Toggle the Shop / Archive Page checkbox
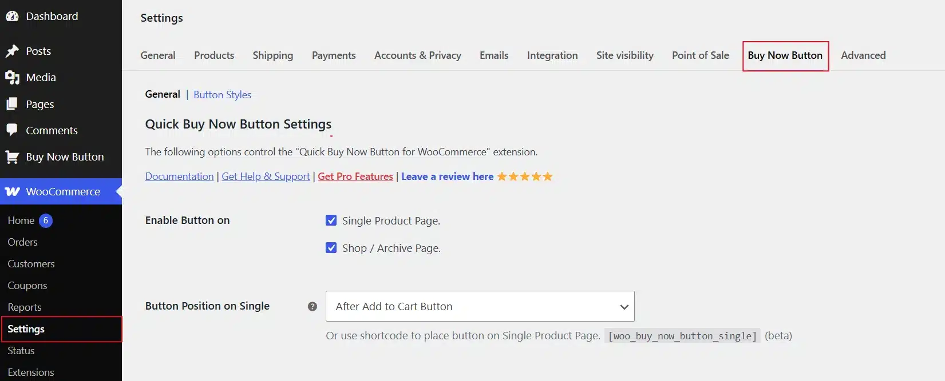This screenshot has height=381, width=945. tap(331, 248)
